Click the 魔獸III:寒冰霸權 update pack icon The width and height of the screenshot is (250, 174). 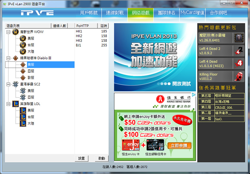tap(239, 38)
